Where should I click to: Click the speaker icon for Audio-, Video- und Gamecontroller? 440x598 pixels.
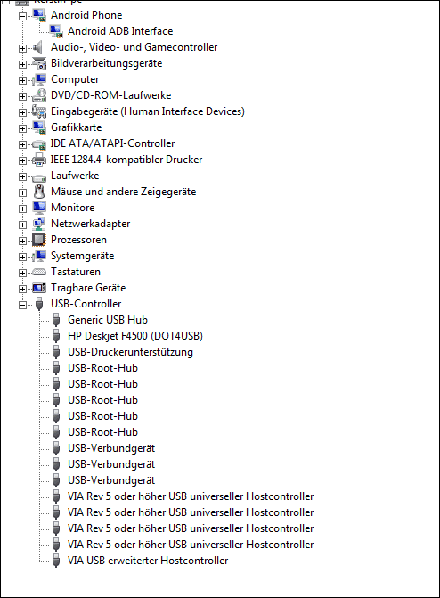(37, 47)
